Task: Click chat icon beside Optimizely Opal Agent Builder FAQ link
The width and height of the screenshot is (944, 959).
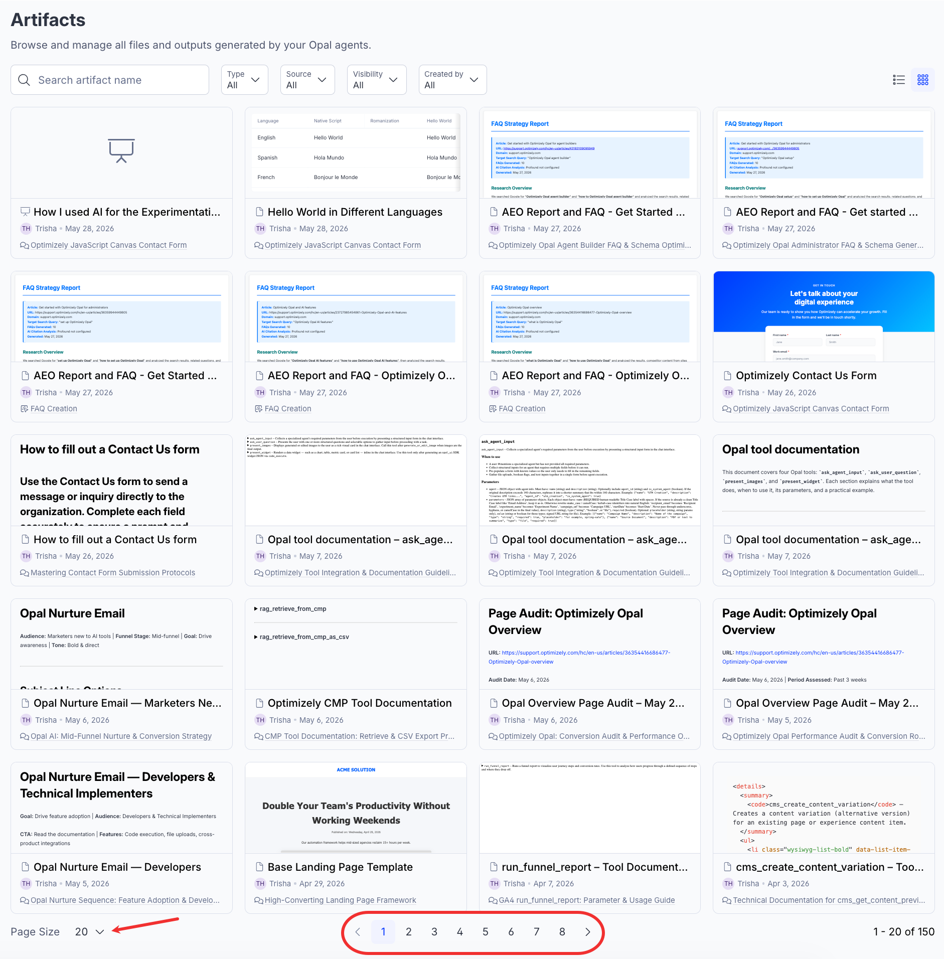Action: pyautogui.click(x=493, y=245)
